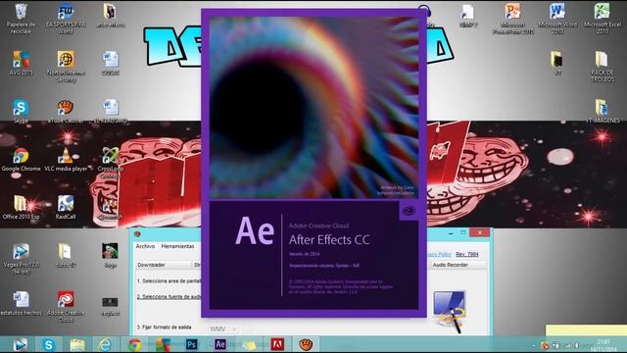Click Photoshop icon in taskbar
The image size is (627, 353).
pos(192,344)
